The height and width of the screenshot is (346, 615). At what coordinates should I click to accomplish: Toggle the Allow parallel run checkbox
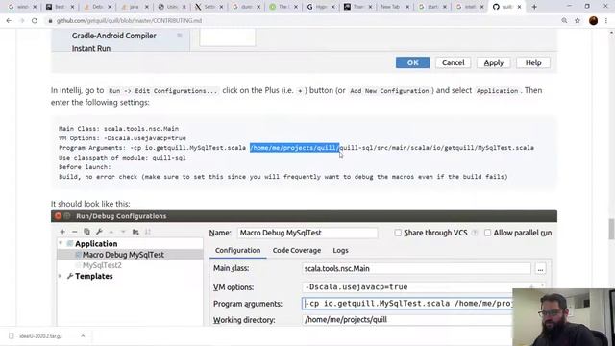pyautogui.click(x=487, y=233)
